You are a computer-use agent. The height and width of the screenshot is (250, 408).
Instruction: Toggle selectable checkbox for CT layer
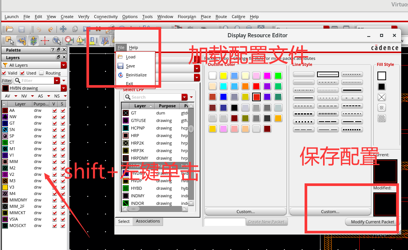[63, 142]
